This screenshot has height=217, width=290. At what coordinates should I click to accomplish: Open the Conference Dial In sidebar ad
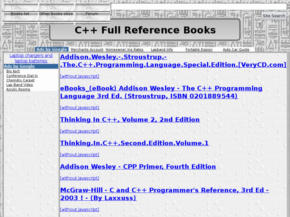(22, 76)
